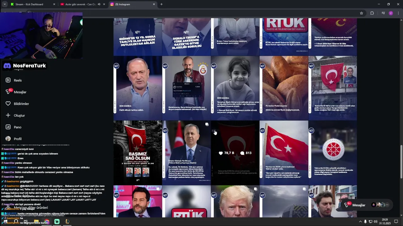This screenshot has height=226, width=403.
Task: Open the flag-draped building Yalova post
Action: (333, 88)
